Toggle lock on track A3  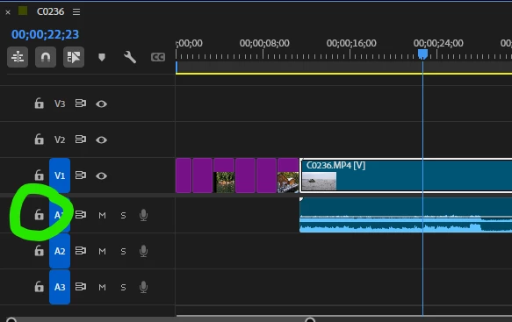(x=40, y=287)
